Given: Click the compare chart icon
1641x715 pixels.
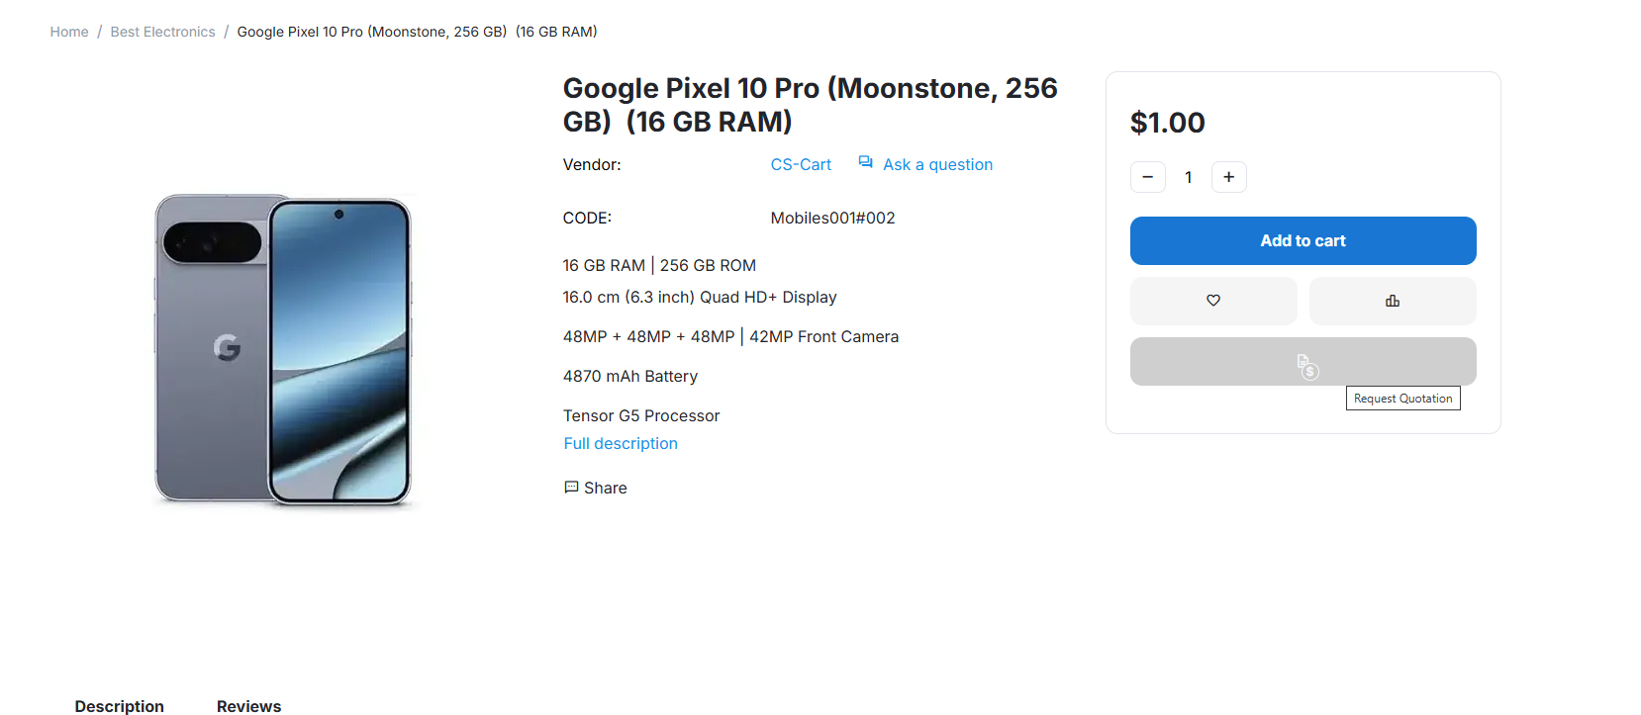Looking at the screenshot, I should (1393, 301).
